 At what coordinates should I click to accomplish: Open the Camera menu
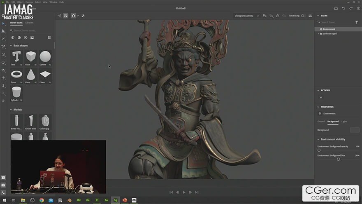pyautogui.click(x=29, y=2)
